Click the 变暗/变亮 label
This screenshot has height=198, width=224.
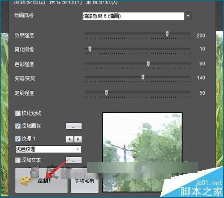(x=25, y=78)
